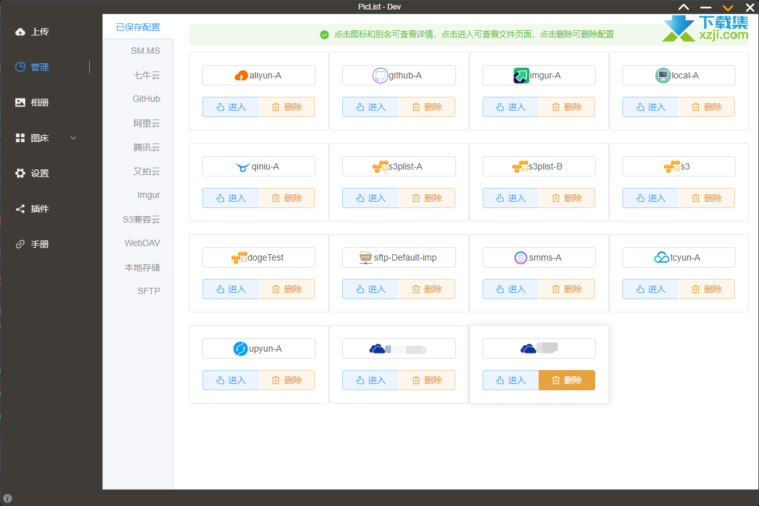This screenshot has width=759, height=506.
Task: Click the tcyun-A cloud icon
Action: [x=662, y=257]
